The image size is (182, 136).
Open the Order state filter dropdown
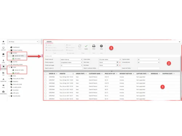[110, 59]
